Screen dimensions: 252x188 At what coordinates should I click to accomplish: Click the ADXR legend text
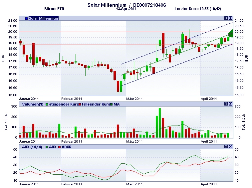pos(67,147)
